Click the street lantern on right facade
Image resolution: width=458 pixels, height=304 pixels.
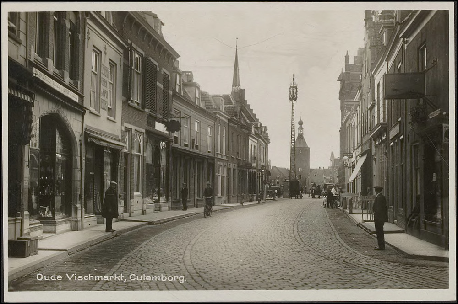[346, 160]
